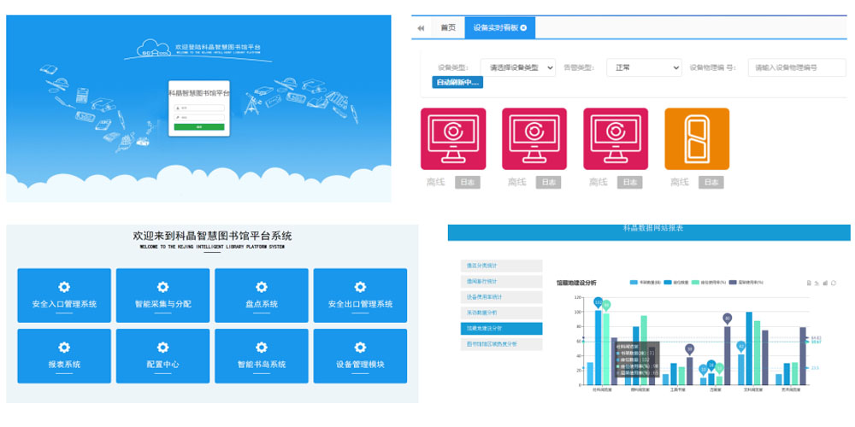
Task: Click the 设备物理编号 input field
Action: 795,67
